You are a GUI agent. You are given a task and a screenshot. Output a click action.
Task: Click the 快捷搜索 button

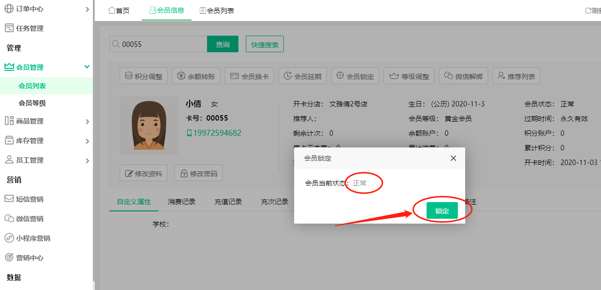tap(264, 44)
